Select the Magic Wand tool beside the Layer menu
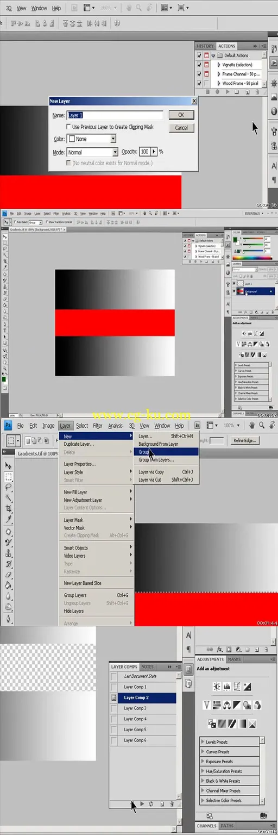The image size is (278, 835). click(x=8, y=497)
